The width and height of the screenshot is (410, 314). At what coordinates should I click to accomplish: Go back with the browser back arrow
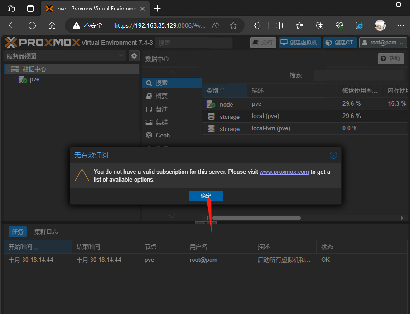point(12,25)
